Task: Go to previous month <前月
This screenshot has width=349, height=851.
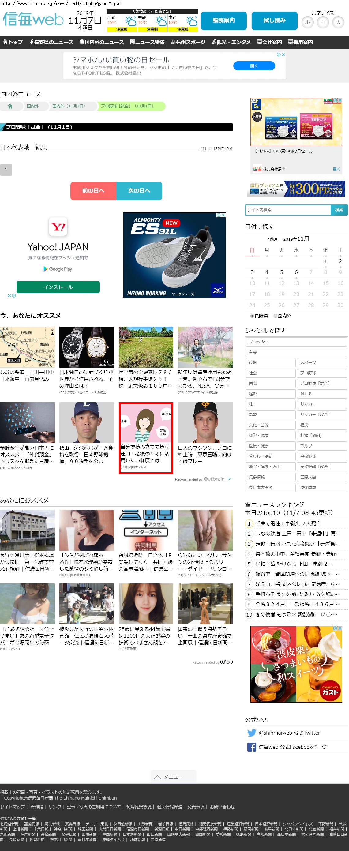Action: tap(272, 239)
